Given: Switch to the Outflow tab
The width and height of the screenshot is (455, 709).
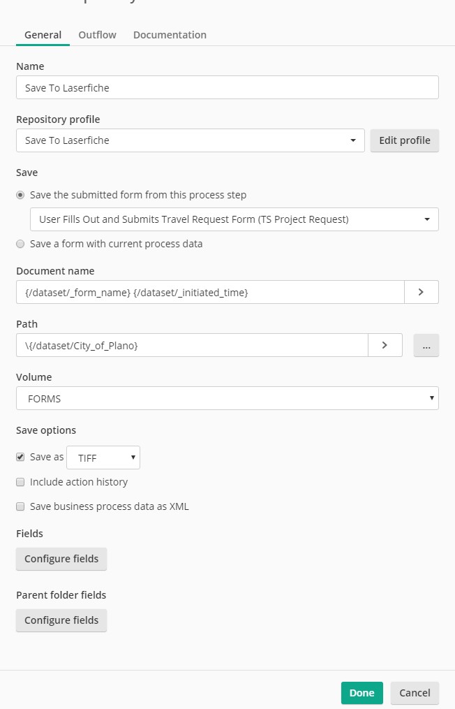Looking at the screenshot, I should pos(97,35).
